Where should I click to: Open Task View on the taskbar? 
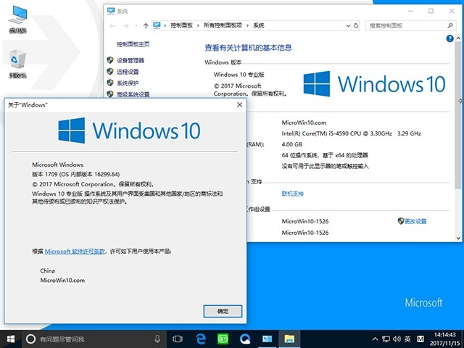(178, 339)
